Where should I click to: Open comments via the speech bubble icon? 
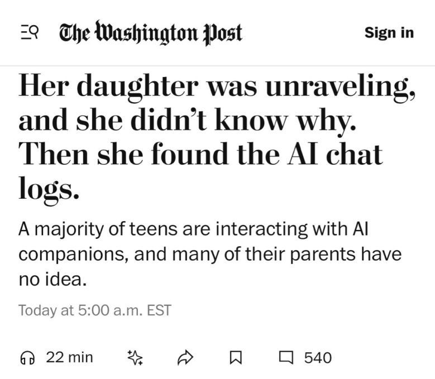coord(285,358)
